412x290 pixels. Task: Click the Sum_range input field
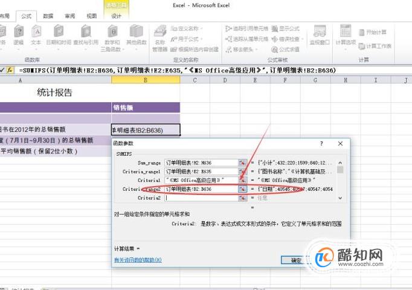(201, 163)
